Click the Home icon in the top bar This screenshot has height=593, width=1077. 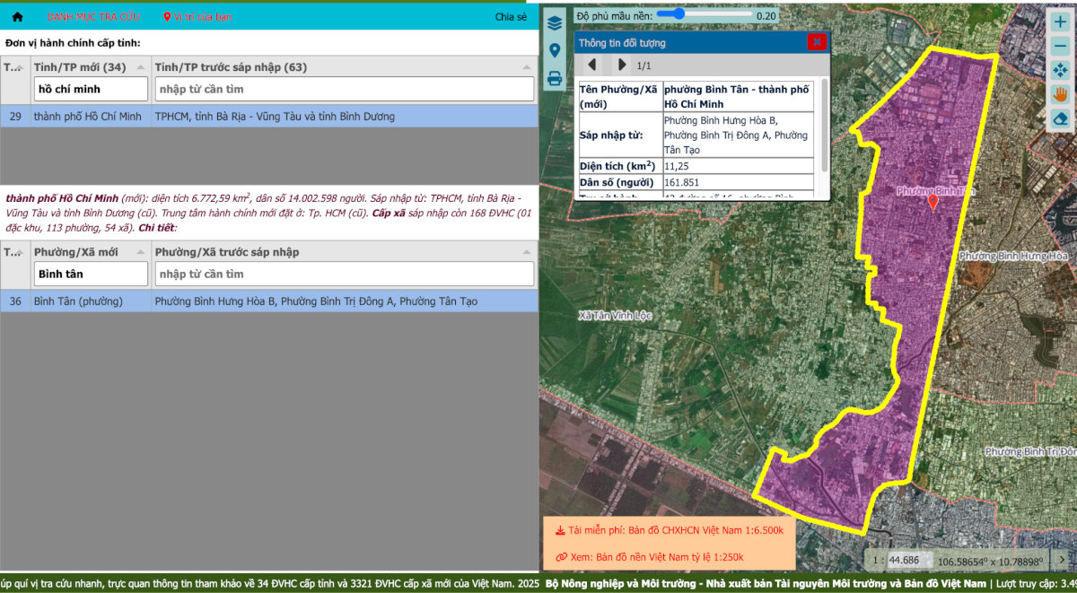[x=17, y=17]
